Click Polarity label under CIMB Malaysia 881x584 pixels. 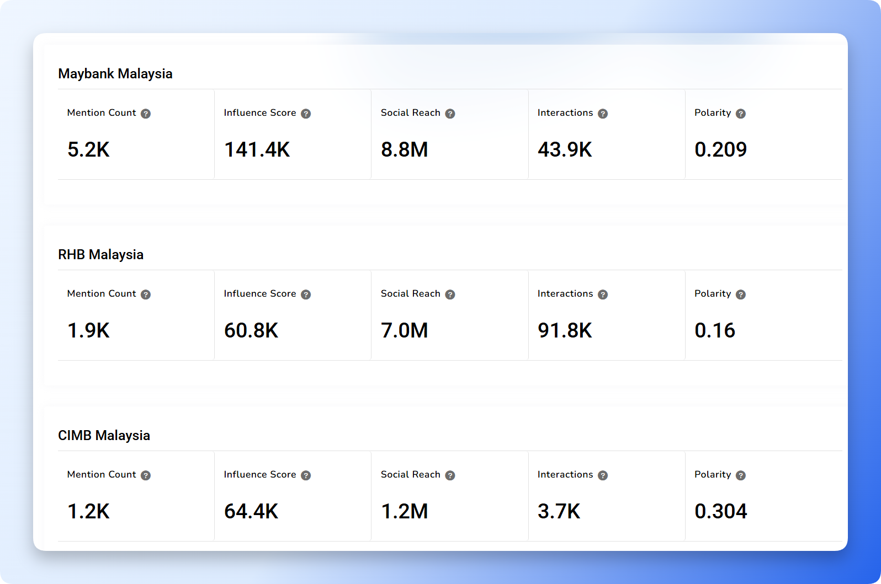click(713, 475)
